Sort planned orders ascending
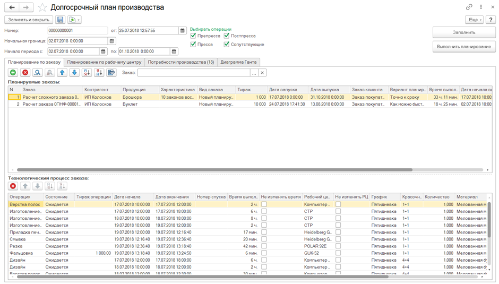This screenshot has height=284, width=499. tap(87, 73)
